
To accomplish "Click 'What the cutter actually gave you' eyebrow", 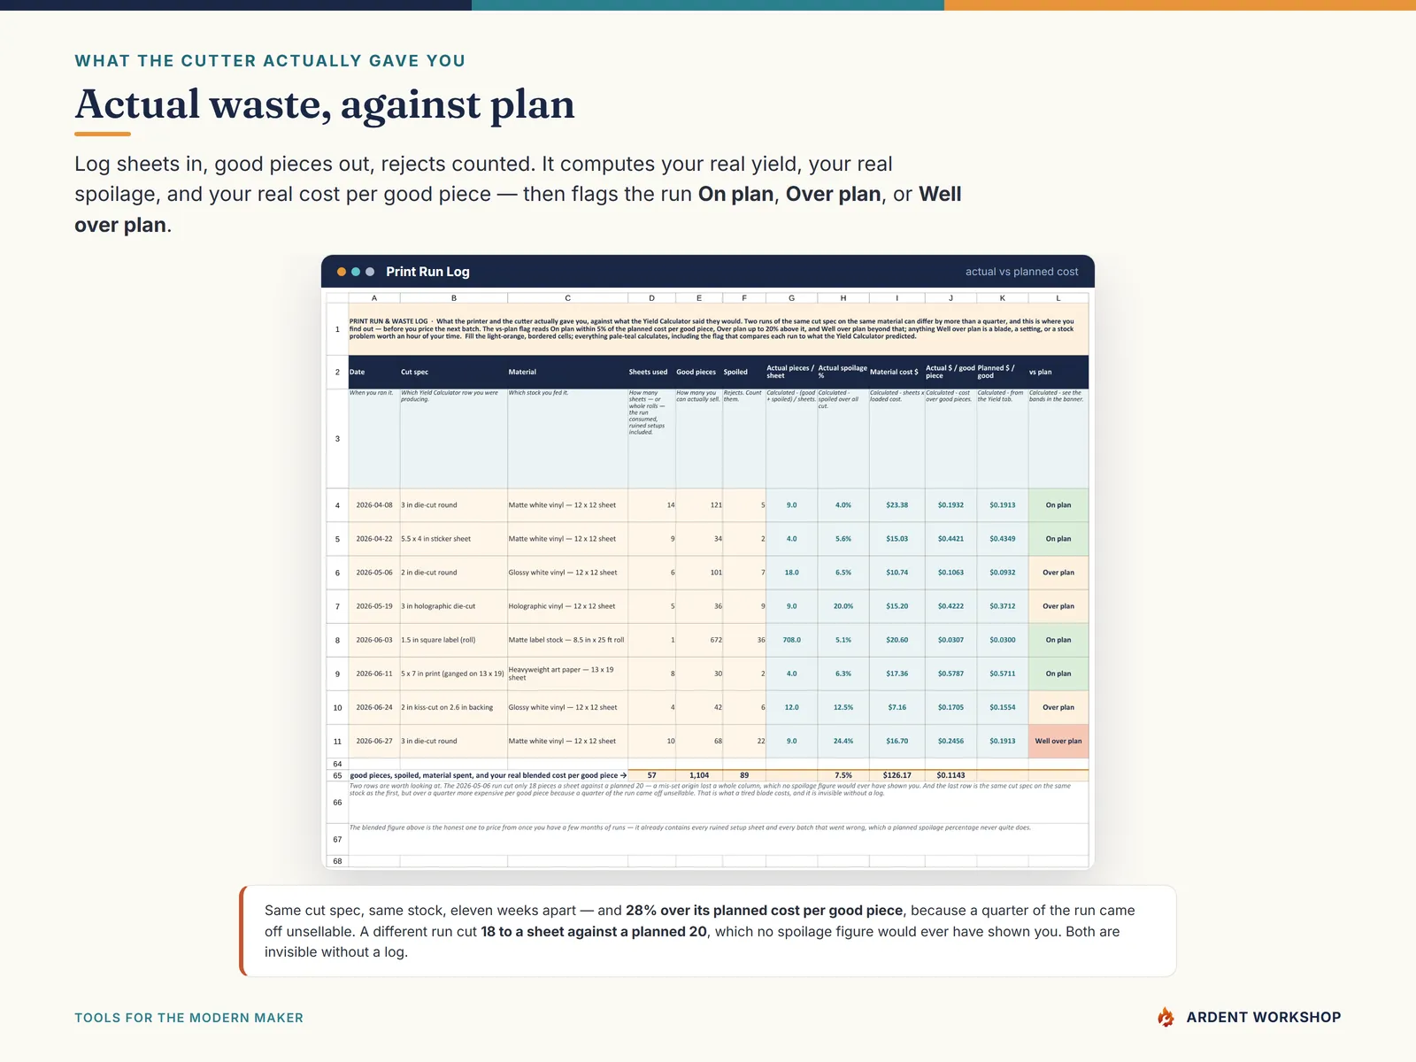I will (270, 61).
